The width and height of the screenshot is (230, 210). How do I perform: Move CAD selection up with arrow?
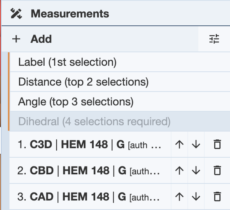179,197
